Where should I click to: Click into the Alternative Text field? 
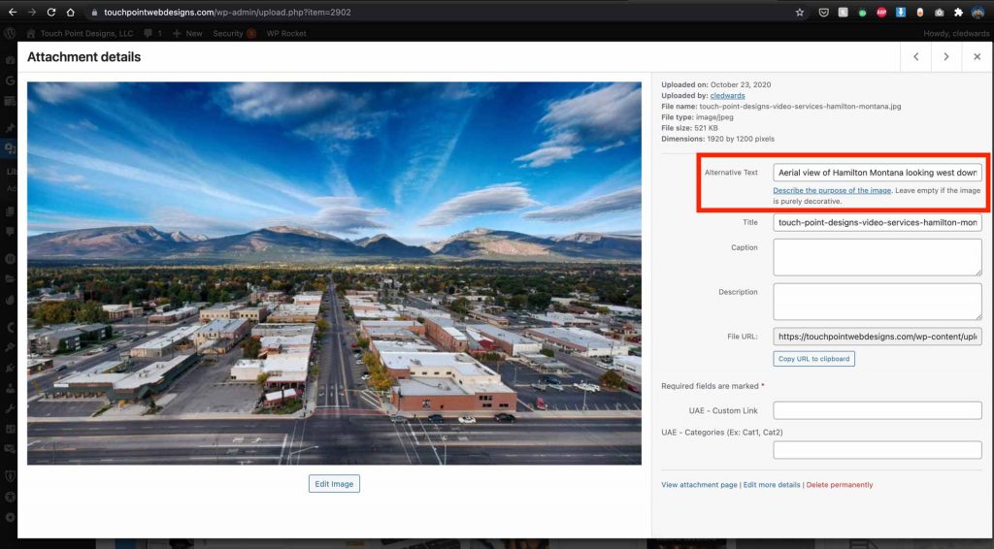pos(878,173)
